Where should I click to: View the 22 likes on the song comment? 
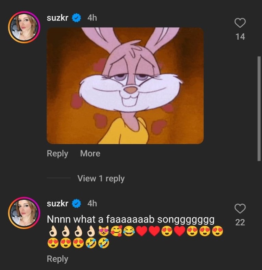(x=240, y=222)
